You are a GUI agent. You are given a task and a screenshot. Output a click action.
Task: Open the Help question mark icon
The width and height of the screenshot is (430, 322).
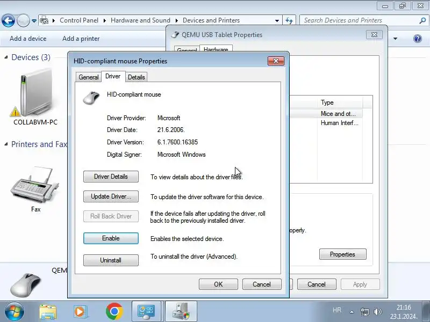coord(418,39)
